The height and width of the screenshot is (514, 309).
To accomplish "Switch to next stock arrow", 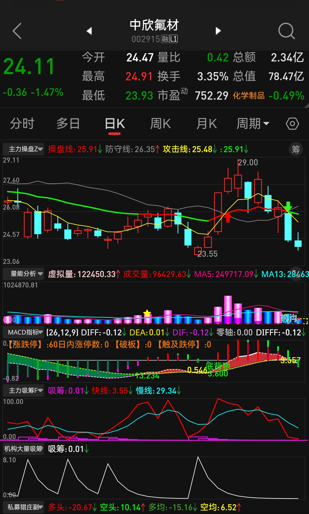I will coord(218,31).
